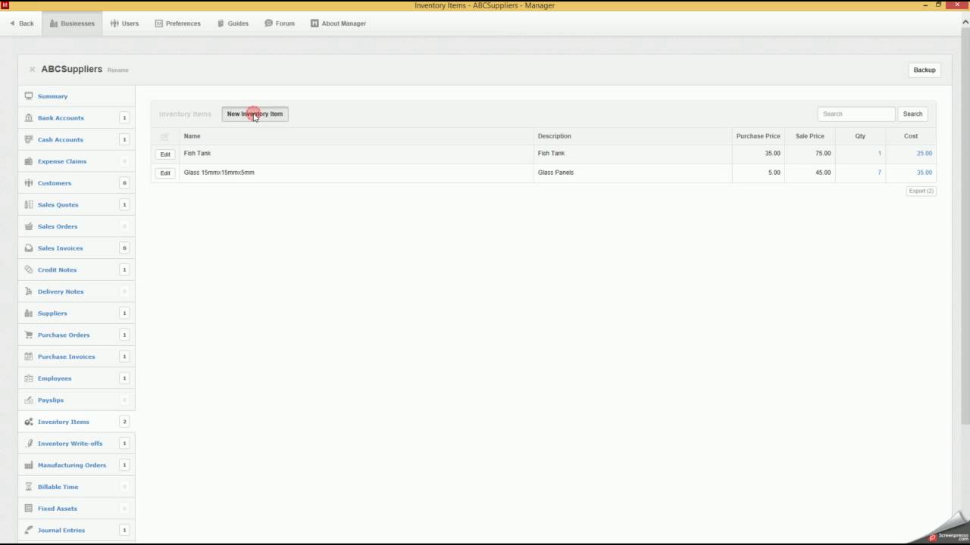This screenshot has height=545, width=970.
Task: Click the Inventory Items gears icon
Action: pyautogui.click(x=29, y=422)
